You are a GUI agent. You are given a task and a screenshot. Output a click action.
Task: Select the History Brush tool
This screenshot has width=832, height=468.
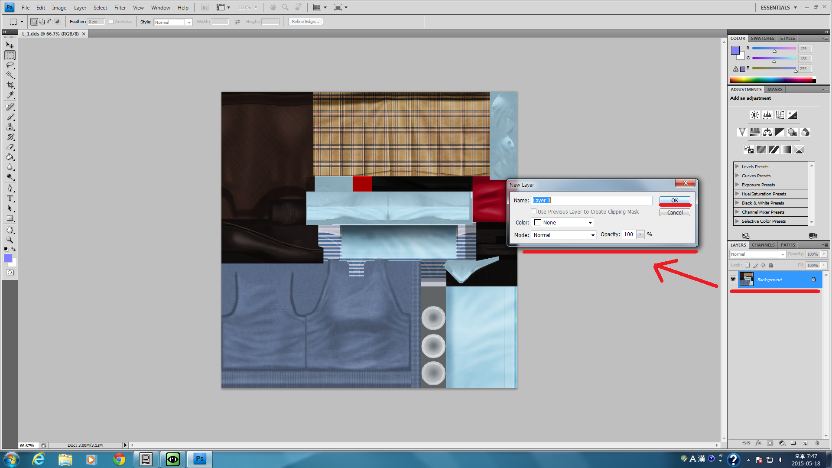(10, 137)
